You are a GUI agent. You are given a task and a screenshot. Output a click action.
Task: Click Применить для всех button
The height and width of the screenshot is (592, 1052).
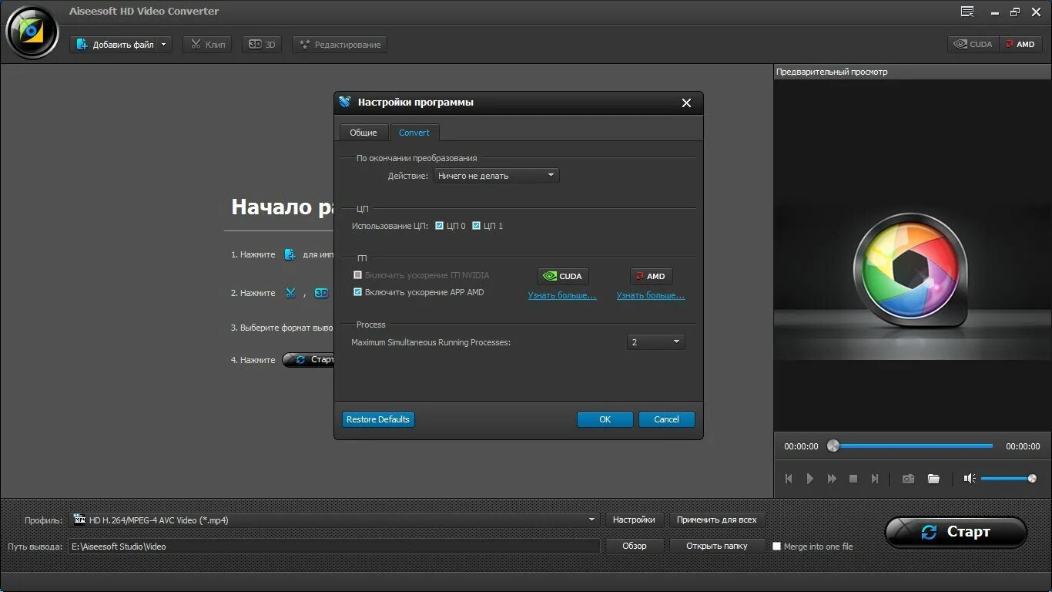point(717,520)
